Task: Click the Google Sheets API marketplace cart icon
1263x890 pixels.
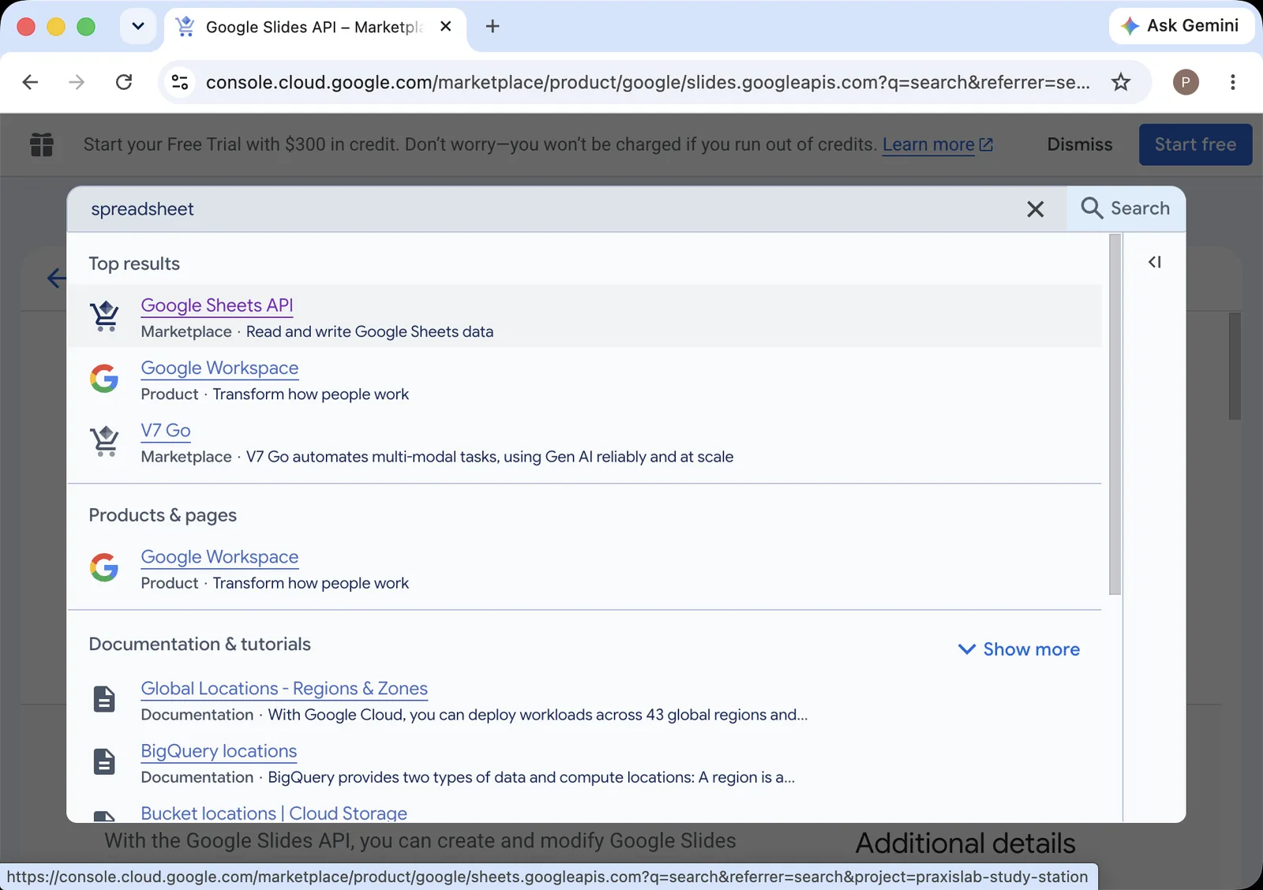Action: coord(104,316)
